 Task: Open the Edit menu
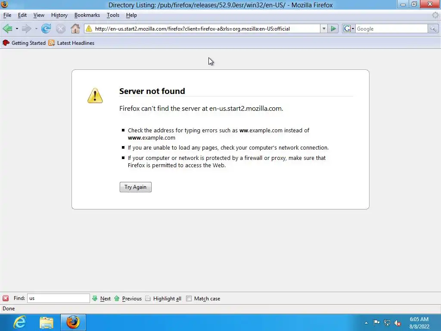[x=22, y=15]
